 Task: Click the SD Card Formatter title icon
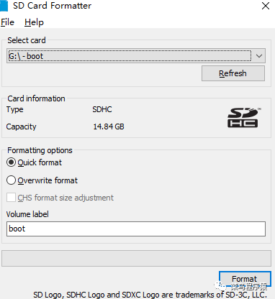4,6
